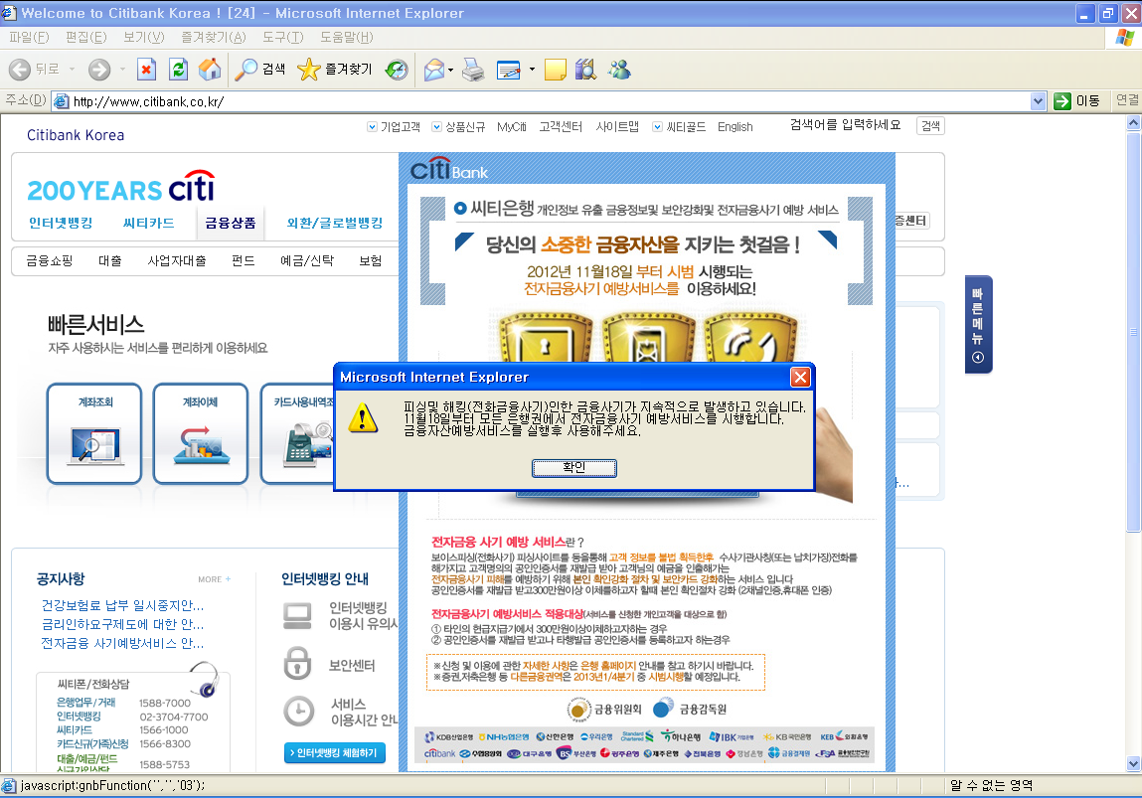The height and width of the screenshot is (798, 1142).
Task: Expand the 상품신규 dropdown arrow
Action: coord(437,126)
